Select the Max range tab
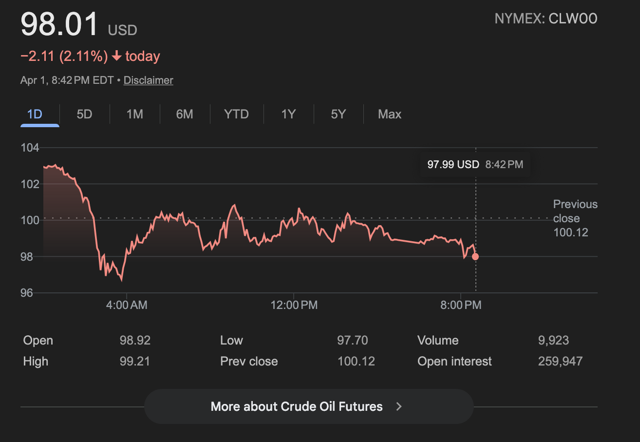Screen dimensions: 640x442 [390, 115]
